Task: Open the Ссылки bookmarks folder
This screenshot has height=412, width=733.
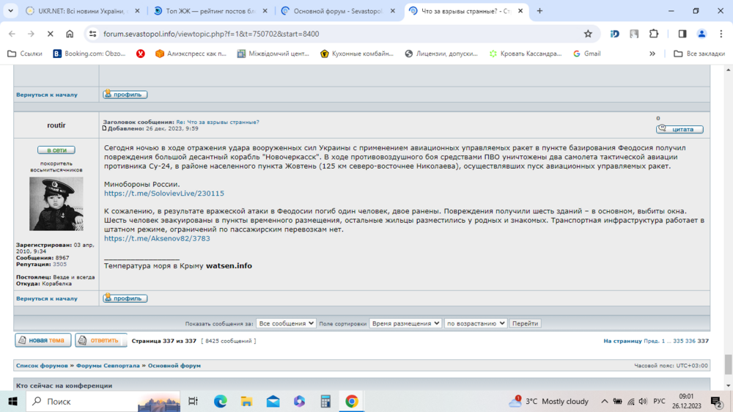Action: coord(25,54)
